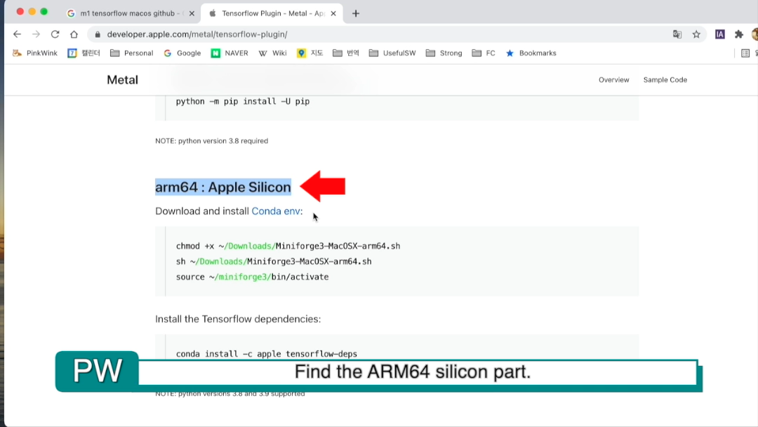Viewport: 758px width, 427px height.
Task: Bookmark this page with the star
Action: tap(696, 34)
